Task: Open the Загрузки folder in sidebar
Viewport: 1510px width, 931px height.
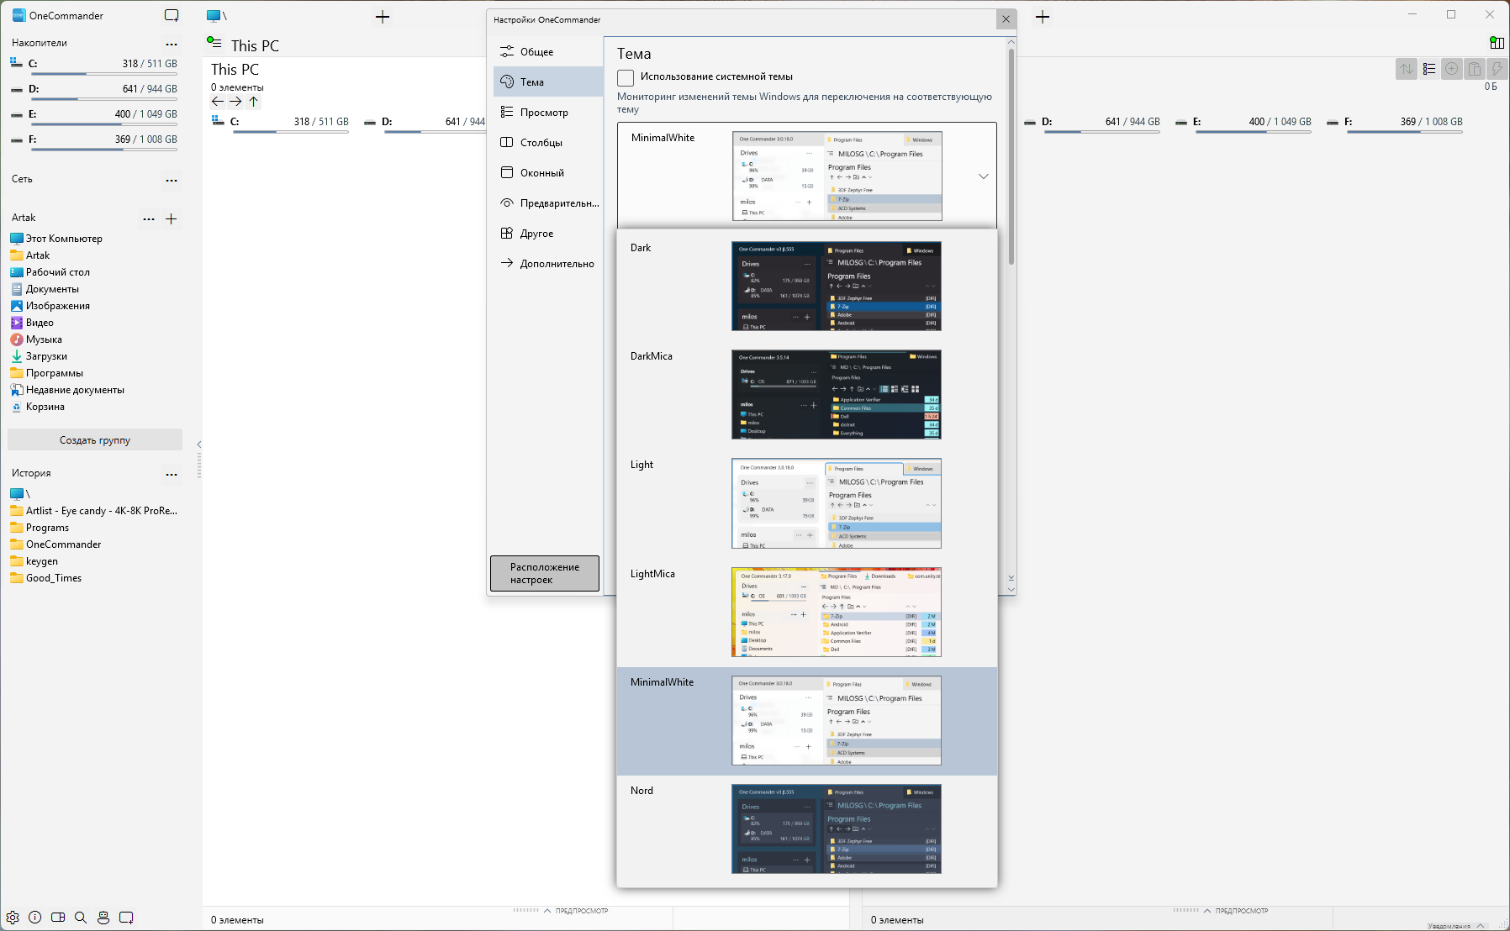Action: pos(46,356)
